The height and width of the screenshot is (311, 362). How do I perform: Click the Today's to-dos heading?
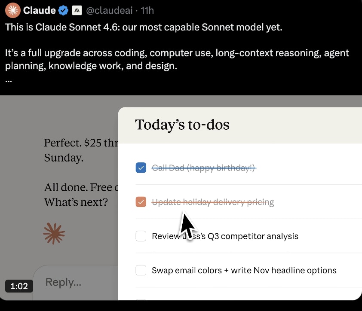coord(182,125)
